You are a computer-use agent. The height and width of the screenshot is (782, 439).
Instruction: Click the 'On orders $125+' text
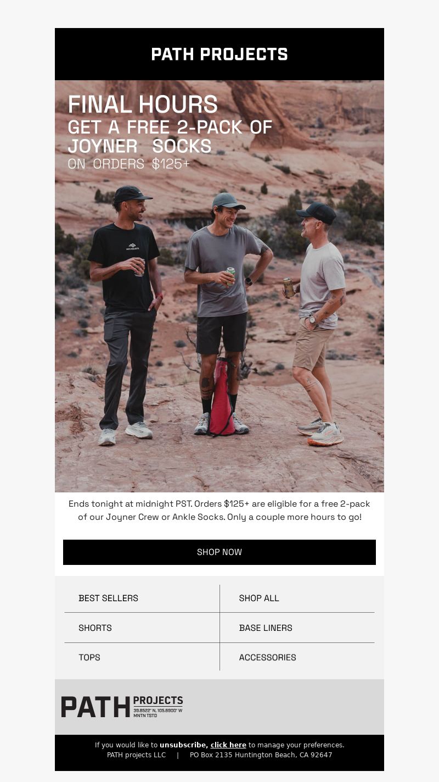[x=128, y=164]
